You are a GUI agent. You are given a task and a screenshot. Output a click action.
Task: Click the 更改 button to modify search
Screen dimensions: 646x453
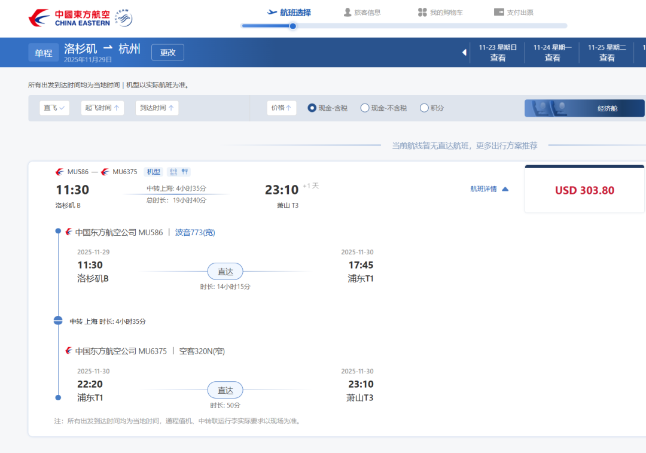coord(167,53)
